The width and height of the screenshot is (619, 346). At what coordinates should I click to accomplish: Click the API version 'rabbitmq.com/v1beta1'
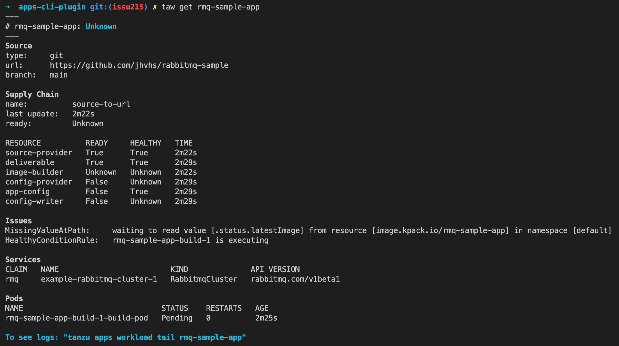pos(295,279)
